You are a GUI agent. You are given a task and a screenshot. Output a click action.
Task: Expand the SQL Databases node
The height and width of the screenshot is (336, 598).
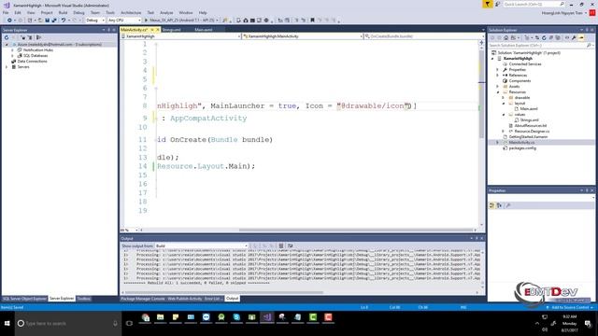[x=12, y=56]
